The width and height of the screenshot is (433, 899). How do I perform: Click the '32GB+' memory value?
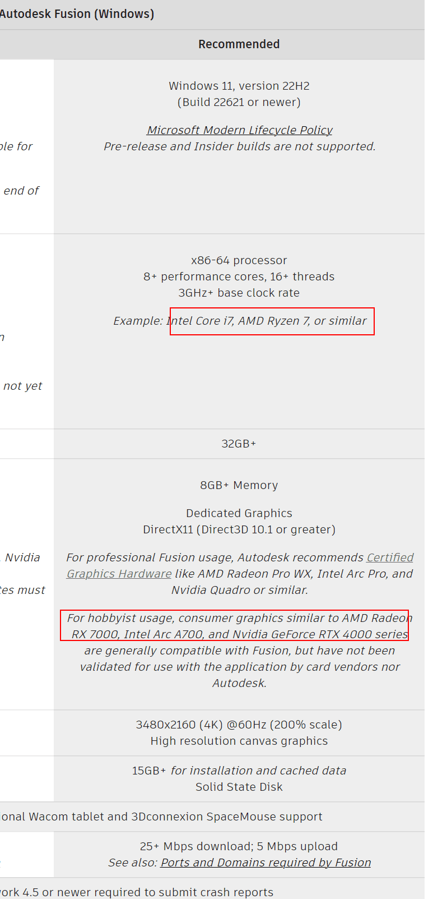coord(239,444)
